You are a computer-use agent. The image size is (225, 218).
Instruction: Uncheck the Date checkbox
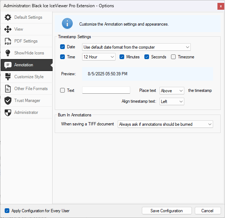pyautogui.click(x=62, y=47)
